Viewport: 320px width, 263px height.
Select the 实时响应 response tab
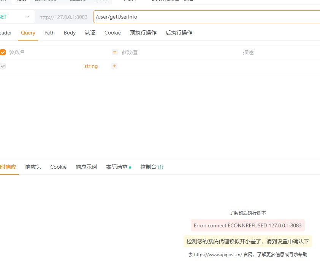[8, 167]
